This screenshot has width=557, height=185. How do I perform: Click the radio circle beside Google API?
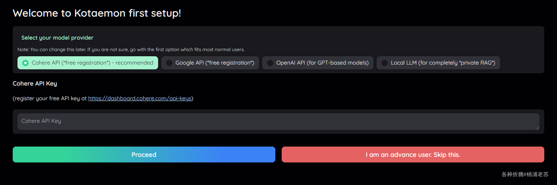click(169, 63)
